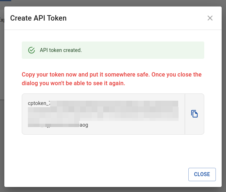Click the "Create API Token" dialog title
The width and height of the screenshot is (226, 192).
point(38,18)
